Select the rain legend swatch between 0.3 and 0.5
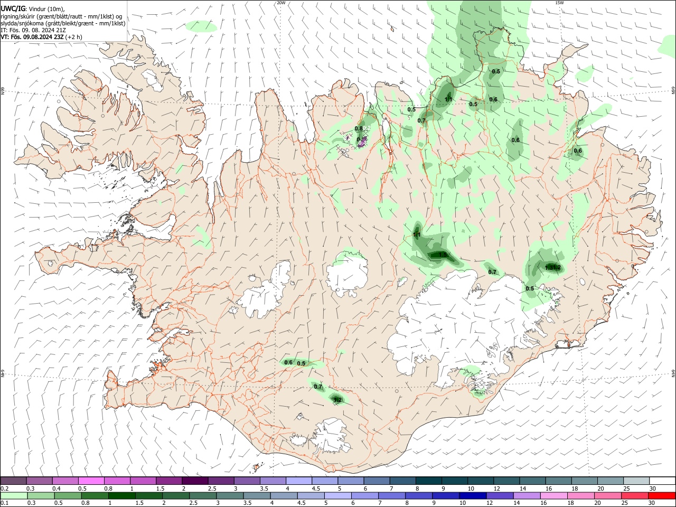 [41, 495]
